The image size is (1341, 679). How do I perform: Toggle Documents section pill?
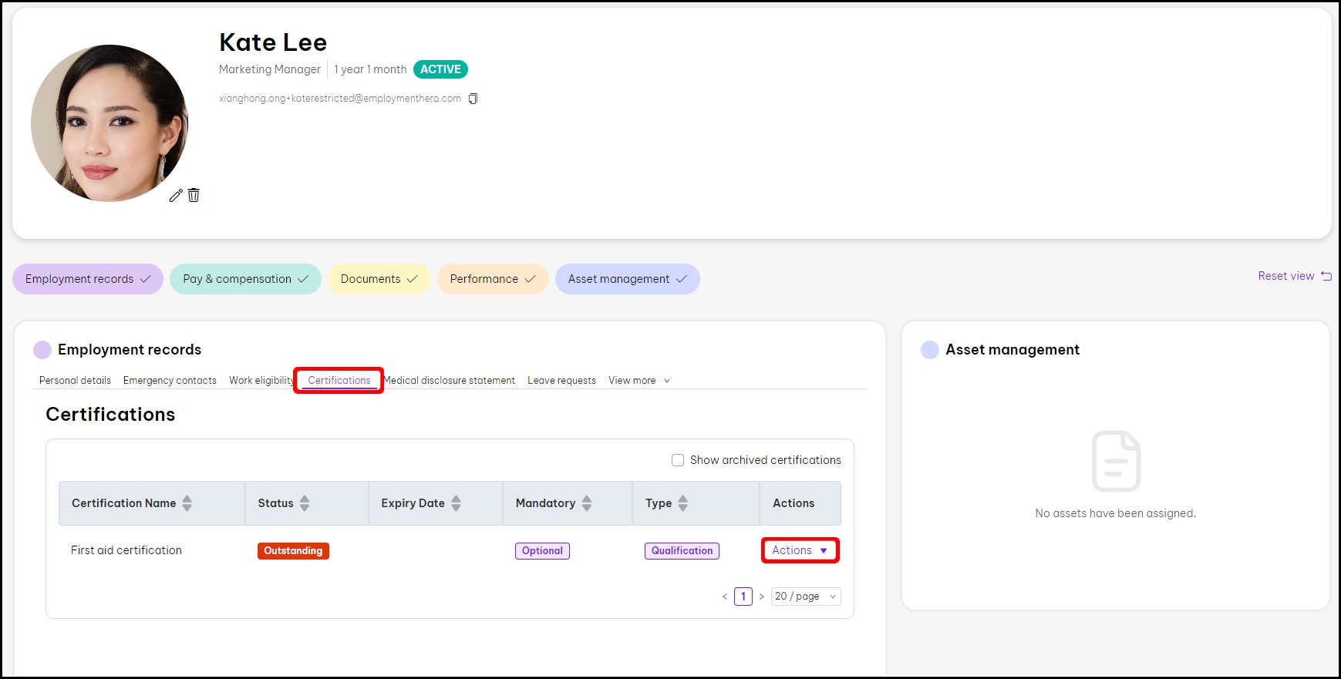click(379, 279)
